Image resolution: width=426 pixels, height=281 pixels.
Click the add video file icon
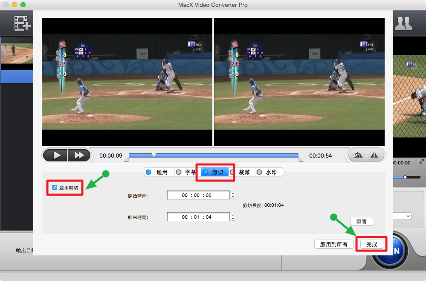click(22, 23)
